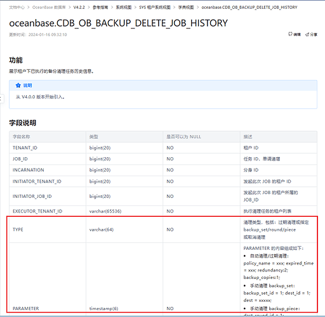Click the 字段说明 section heading
This screenshot has width=325, height=317.
[x=23, y=123]
